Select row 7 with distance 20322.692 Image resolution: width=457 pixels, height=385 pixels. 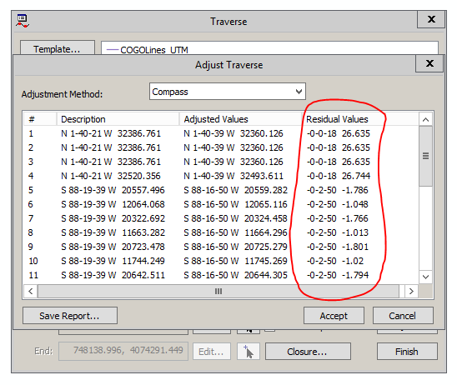[x=221, y=218]
